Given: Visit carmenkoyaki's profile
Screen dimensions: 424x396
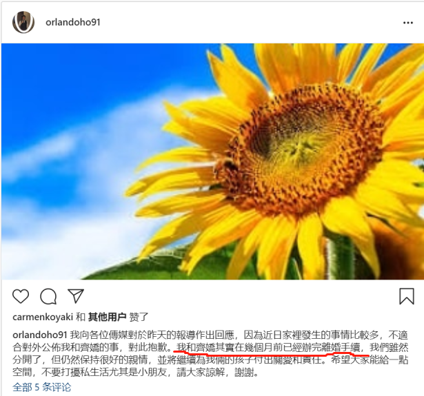Looking at the screenshot, I should point(43,317).
